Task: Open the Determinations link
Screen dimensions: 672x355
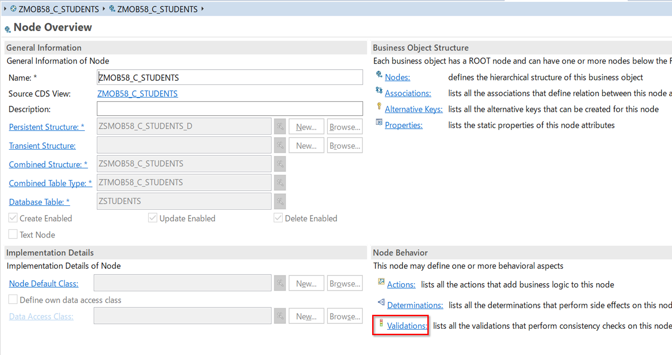Action: [x=415, y=305]
